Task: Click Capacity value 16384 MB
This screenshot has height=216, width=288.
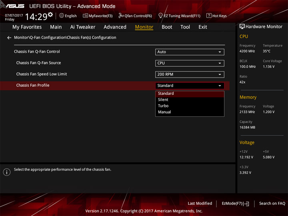Action: coord(247,127)
